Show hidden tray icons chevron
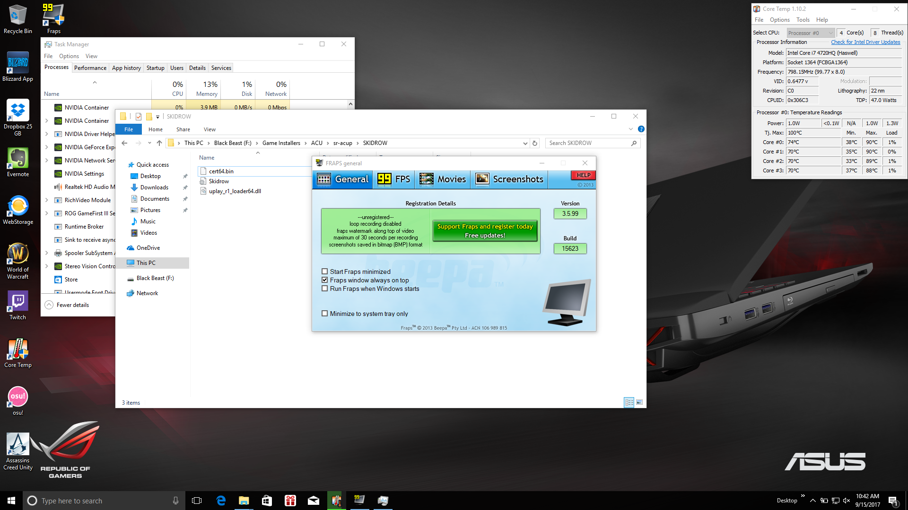The height and width of the screenshot is (510, 908). 812,501
